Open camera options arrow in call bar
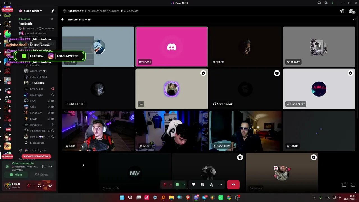The height and width of the screenshot is (202, 359). 183,185
